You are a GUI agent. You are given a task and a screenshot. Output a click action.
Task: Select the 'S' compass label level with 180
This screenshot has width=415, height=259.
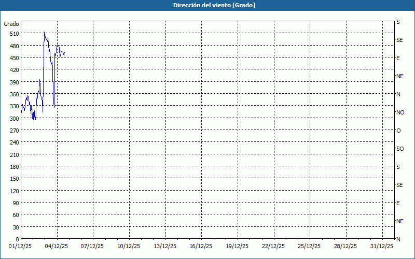click(x=398, y=167)
